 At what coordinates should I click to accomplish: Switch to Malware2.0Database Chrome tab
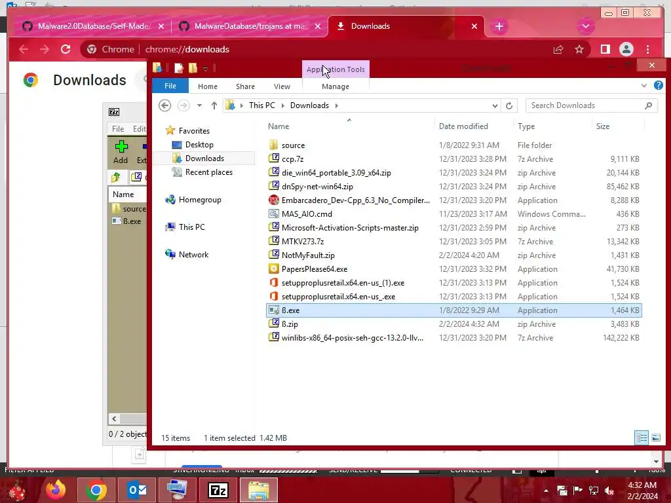[x=94, y=26]
